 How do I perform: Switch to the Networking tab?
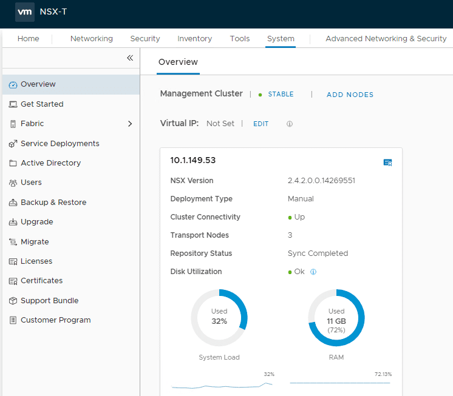pos(92,39)
